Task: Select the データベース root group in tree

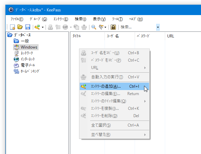Action: tap(22, 35)
